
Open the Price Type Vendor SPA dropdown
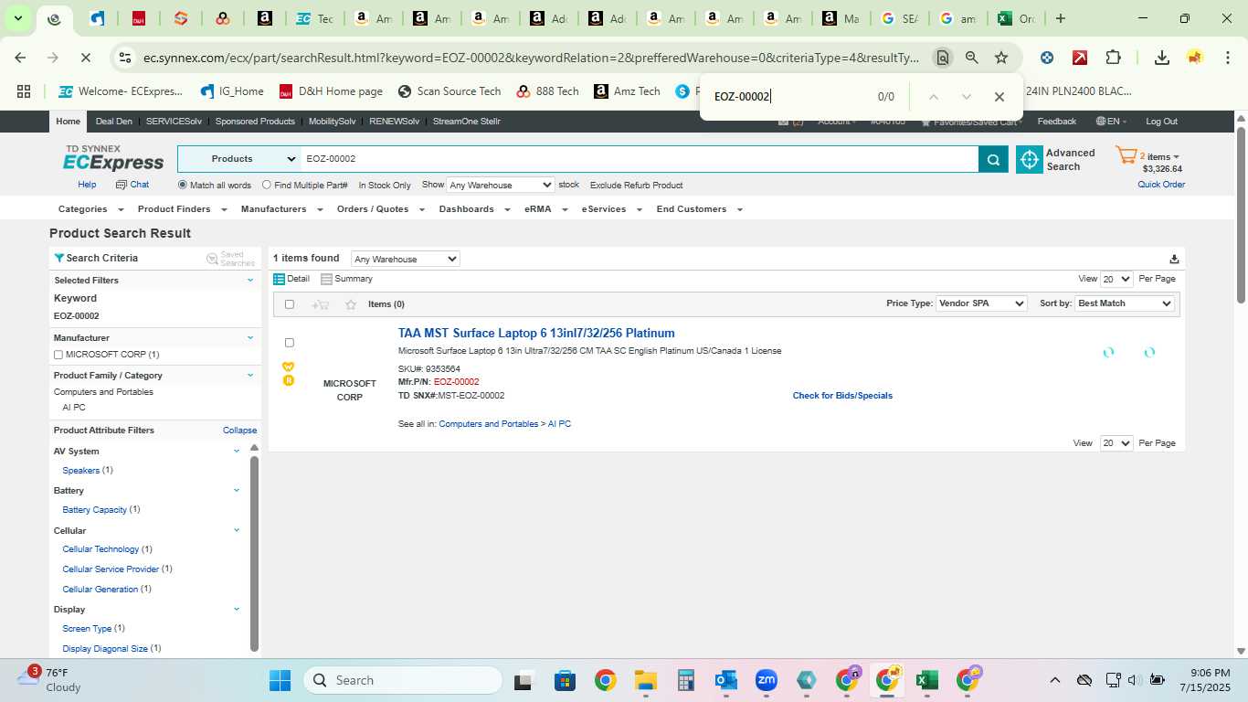[x=981, y=303]
